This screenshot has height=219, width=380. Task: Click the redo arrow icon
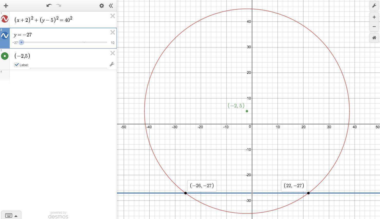[59, 6]
